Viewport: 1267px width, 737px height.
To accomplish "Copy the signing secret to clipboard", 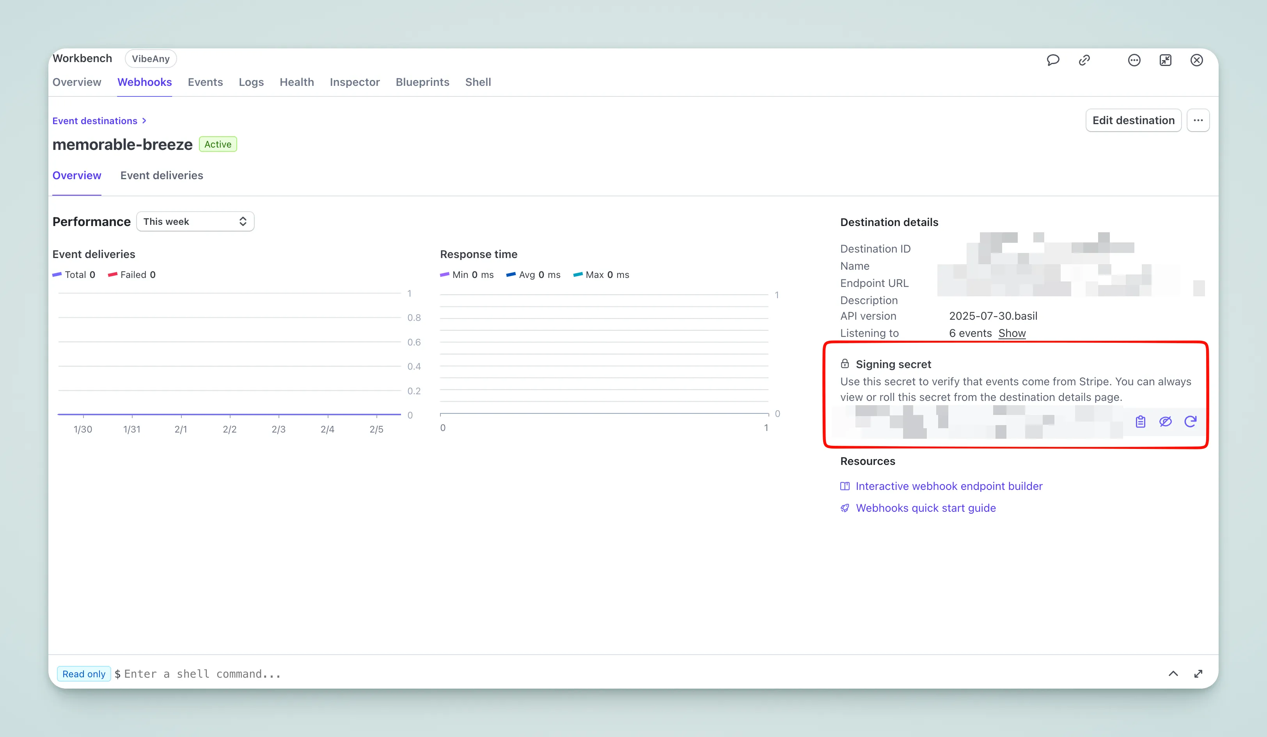I will [x=1140, y=422].
